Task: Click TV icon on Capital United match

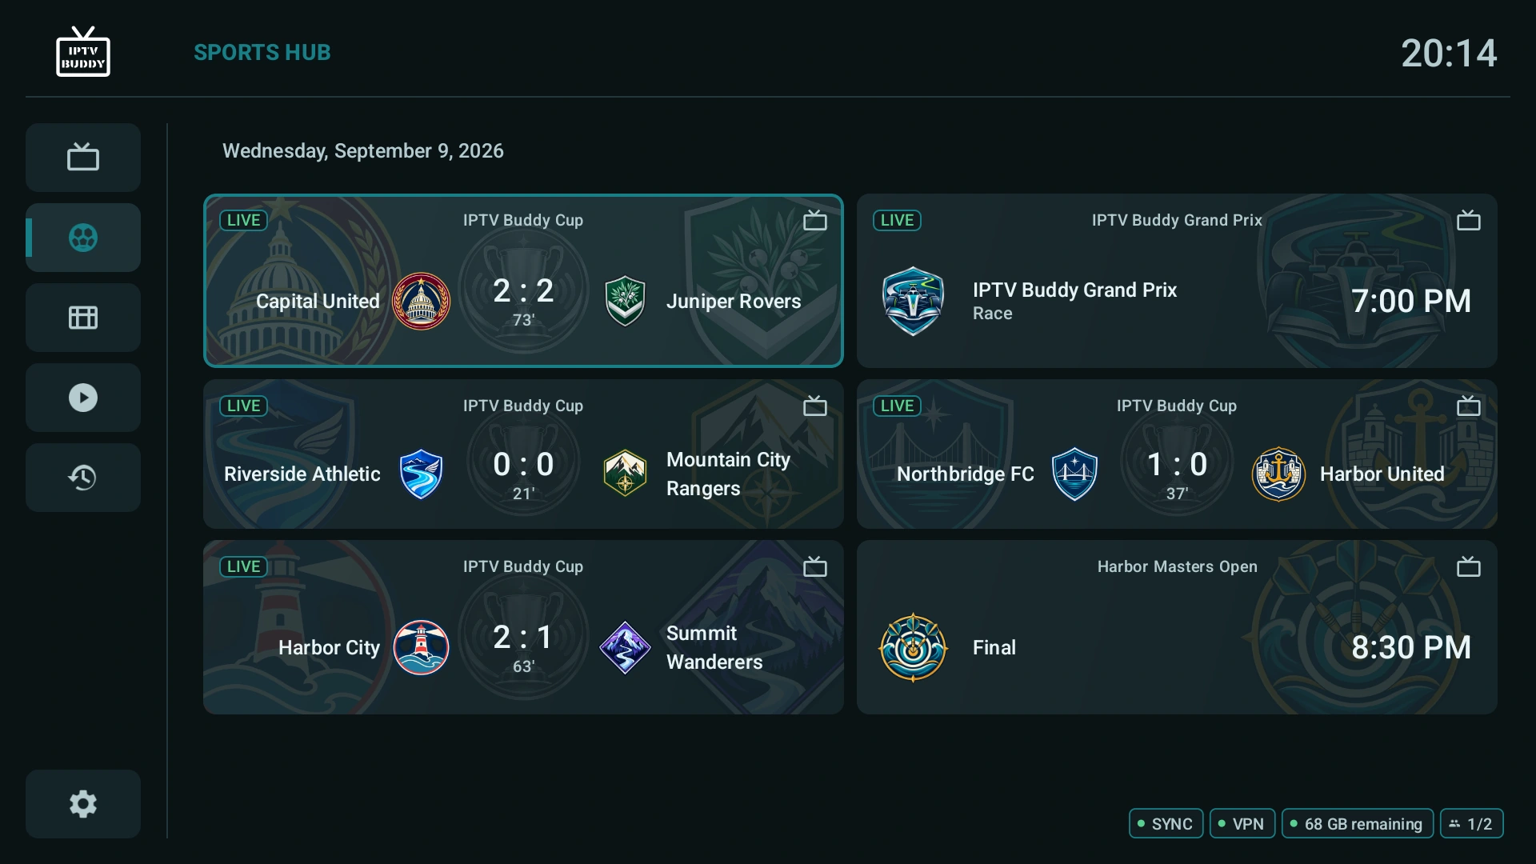Action: (x=815, y=220)
